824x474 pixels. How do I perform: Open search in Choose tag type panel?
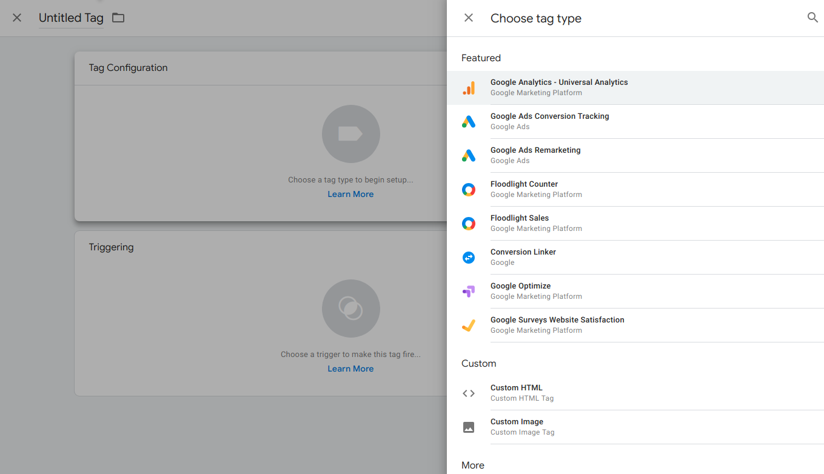pyautogui.click(x=812, y=18)
